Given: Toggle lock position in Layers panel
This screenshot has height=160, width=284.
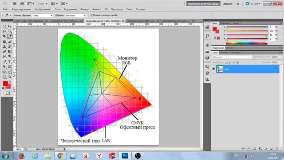Looking at the screenshot, I should point(234,62).
